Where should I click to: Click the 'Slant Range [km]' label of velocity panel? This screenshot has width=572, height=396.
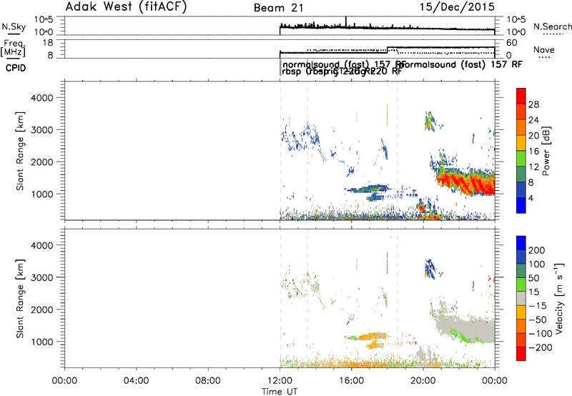[20, 299]
